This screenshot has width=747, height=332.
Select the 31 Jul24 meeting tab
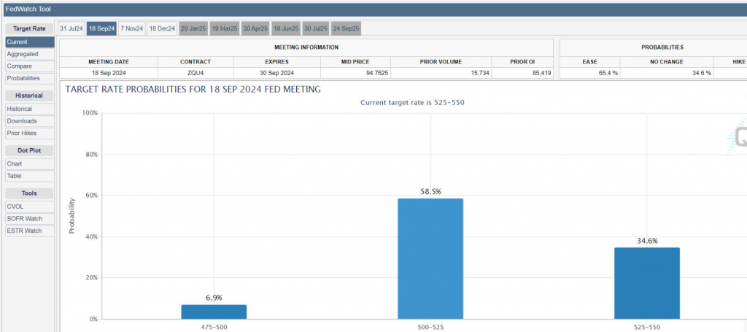[x=71, y=28]
